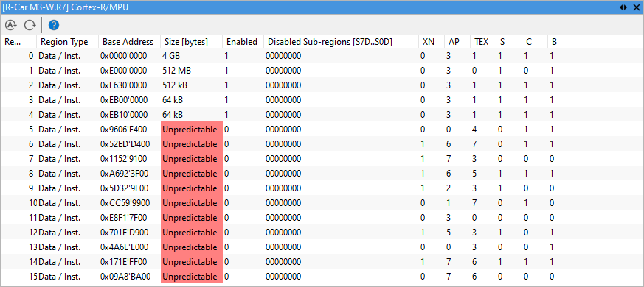Viewport: 644px width, 287px height.
Task: Click Region Type cell of region 0
Action: 60,56
